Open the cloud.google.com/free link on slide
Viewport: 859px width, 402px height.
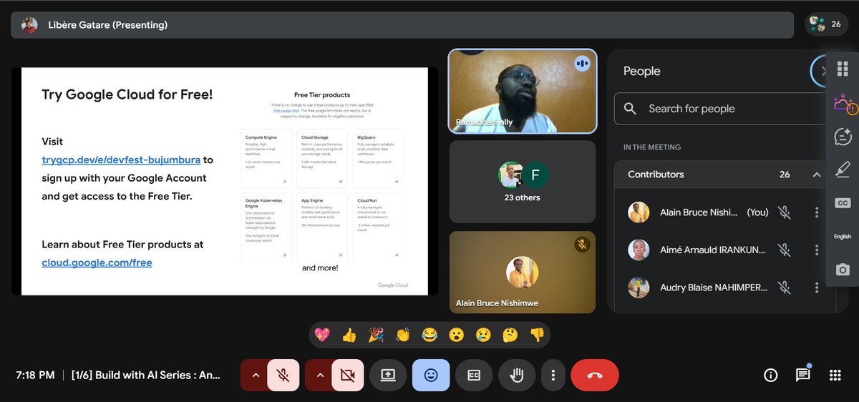point(97,263)
